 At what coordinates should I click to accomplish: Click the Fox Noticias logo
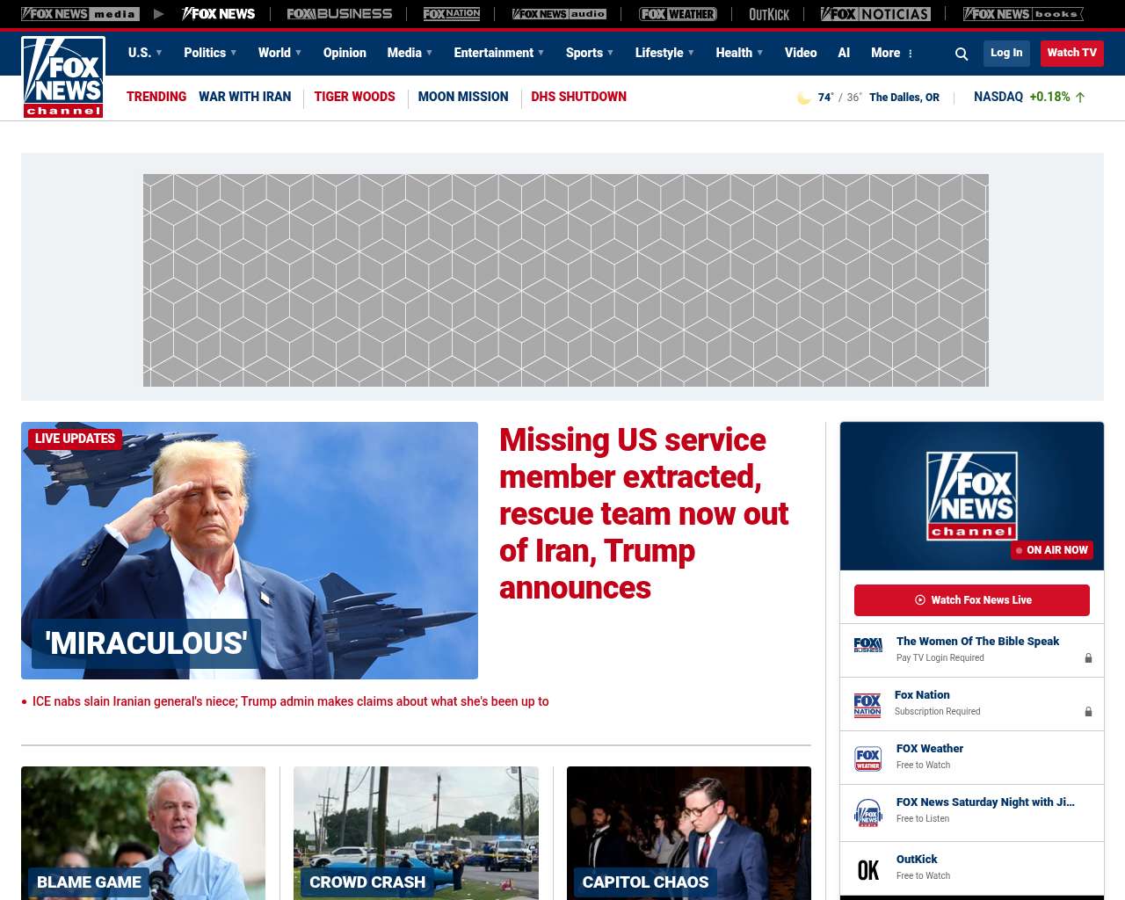[875, 14]
